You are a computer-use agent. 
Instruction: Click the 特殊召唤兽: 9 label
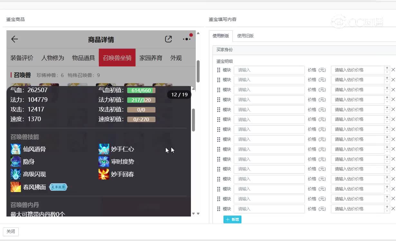(x=84, y=75)
